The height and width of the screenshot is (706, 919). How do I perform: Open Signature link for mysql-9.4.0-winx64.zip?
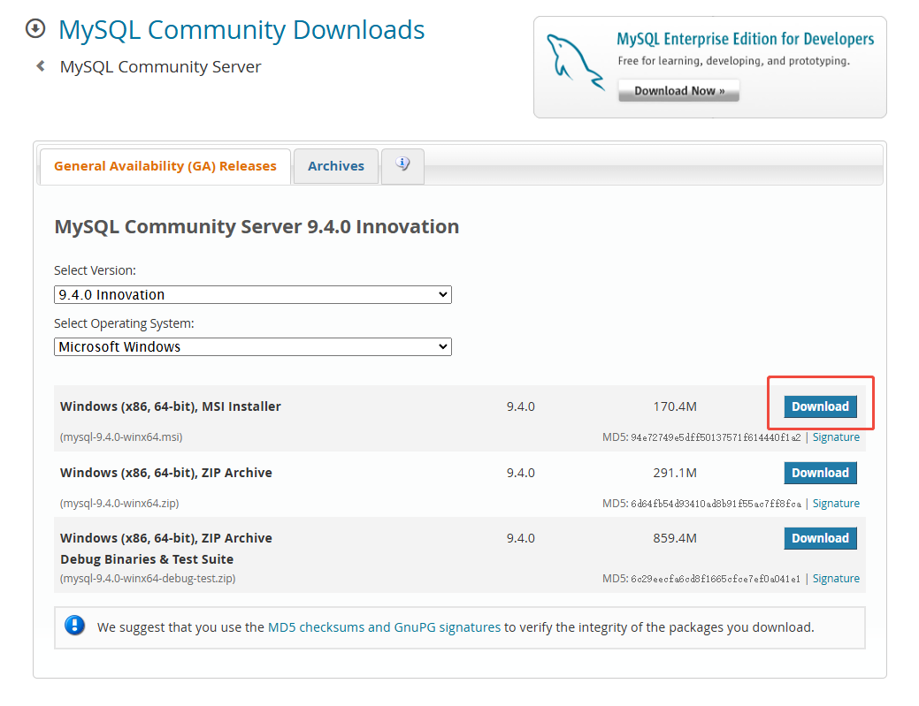[836, 504]
